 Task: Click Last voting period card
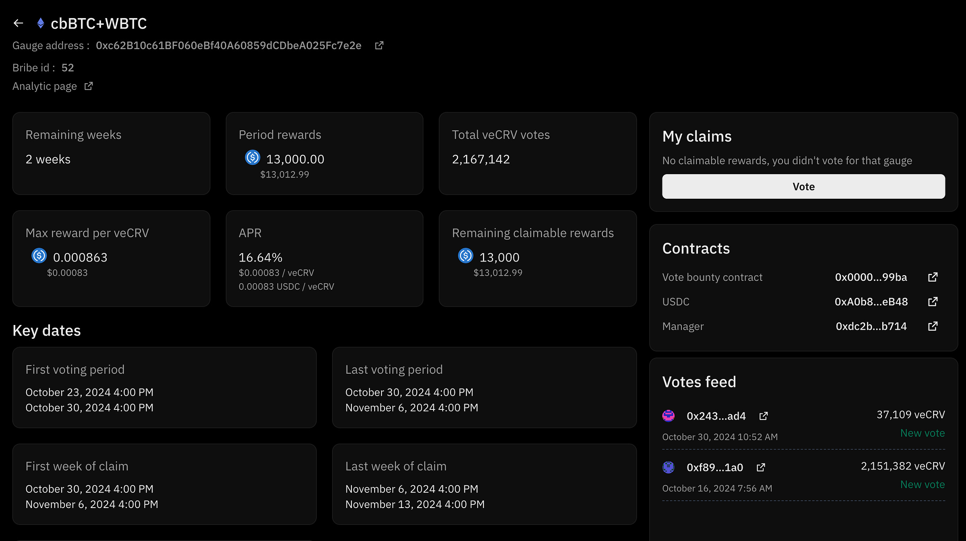click(x=484, y=387)
